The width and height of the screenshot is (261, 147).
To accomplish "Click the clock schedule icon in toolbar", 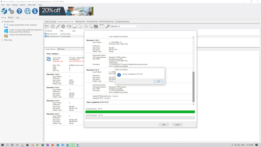I will pyautogui.click(x=80, y=26).
